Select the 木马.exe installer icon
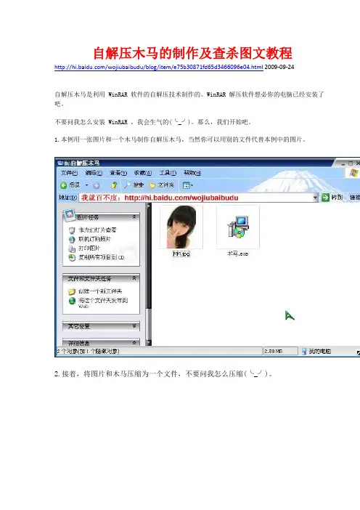360x510 pixels. click(x=238, y=227)
